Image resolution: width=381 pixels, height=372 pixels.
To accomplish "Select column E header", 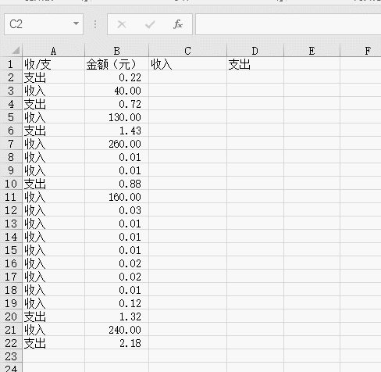I will pos(312,50).
